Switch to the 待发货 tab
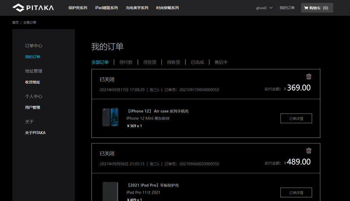This screenshot has width=350, height=201. point(150,62)
